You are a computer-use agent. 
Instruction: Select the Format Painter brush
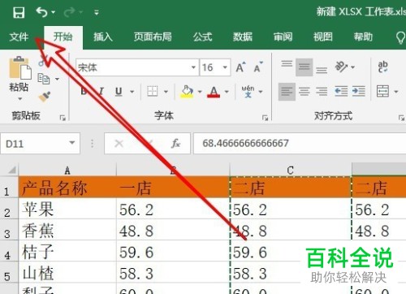45,97
